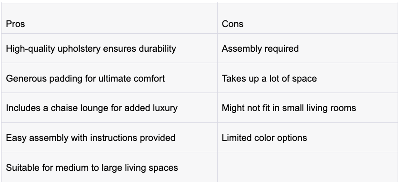Image resolution: width=400 pixels, height=186 pixels.
Task: Click the Takes up a lot of space cell
Action: (308, 78)
